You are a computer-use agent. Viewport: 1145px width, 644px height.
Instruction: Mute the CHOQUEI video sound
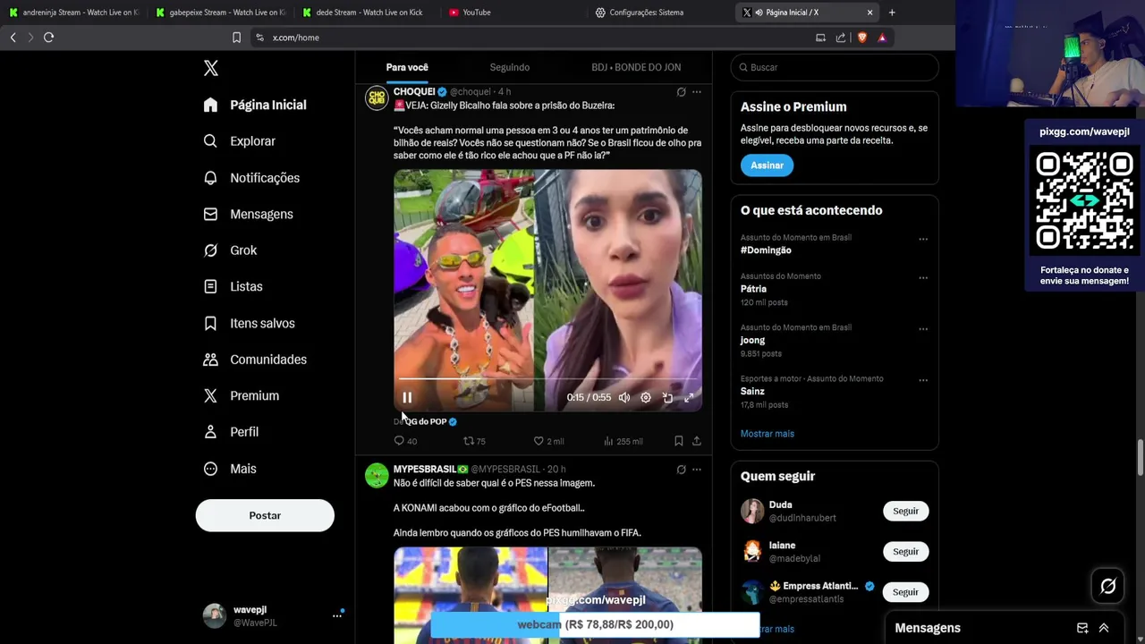(x=624, y=397)
